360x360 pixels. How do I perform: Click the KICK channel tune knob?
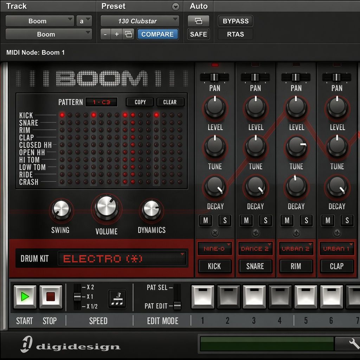click(215, 147)
